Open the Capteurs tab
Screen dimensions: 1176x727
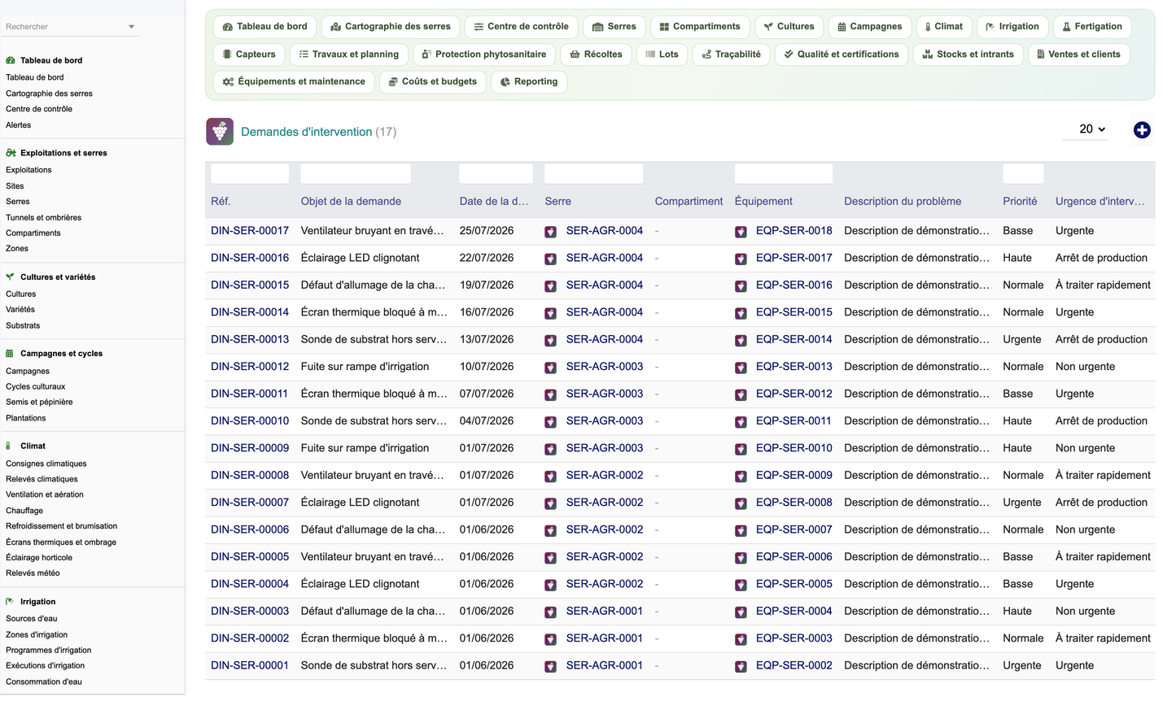(x=250, y=54)
